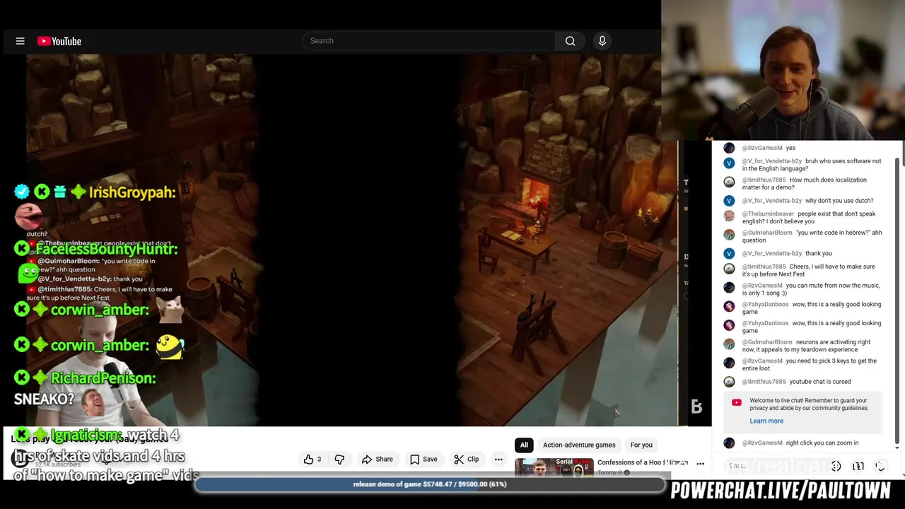Click the rightmost chat input reaction icon
This screenshot has width=905, height=509.
880,466
